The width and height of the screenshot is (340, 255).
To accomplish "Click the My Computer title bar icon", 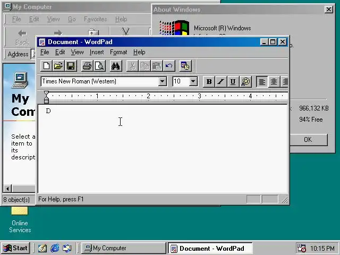I will 8,7.
